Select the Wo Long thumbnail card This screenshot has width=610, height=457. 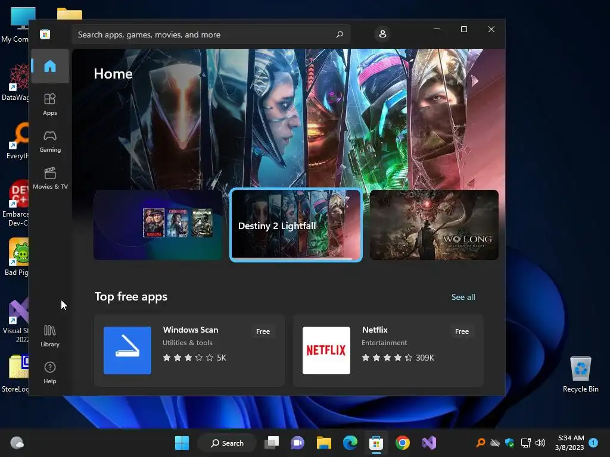[x=434, y=225]
